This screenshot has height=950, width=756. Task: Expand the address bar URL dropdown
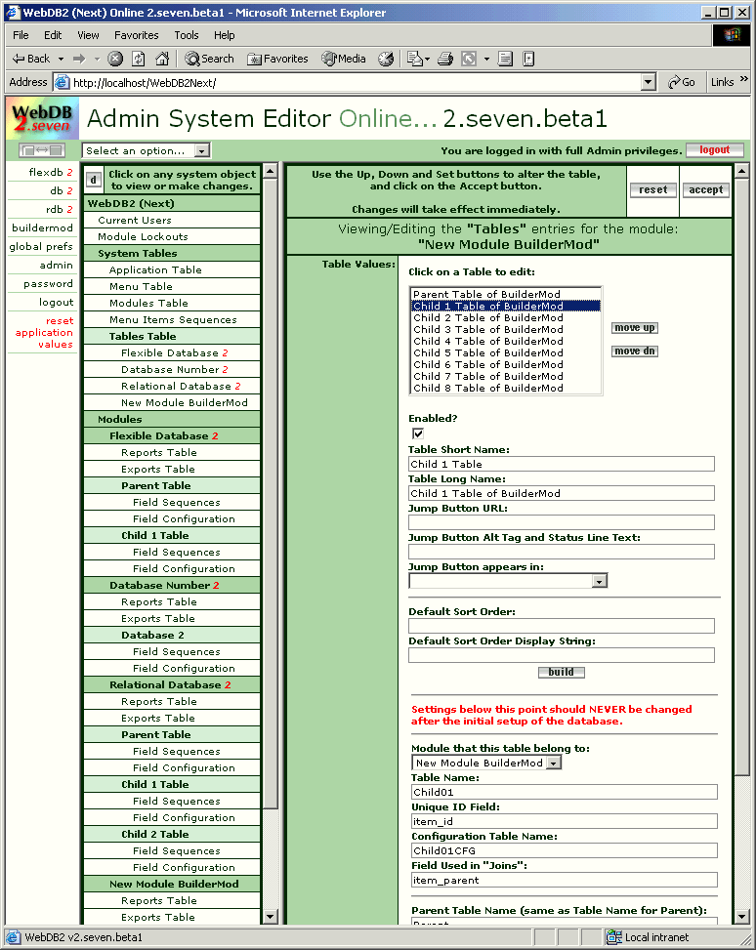coord(649,82)
